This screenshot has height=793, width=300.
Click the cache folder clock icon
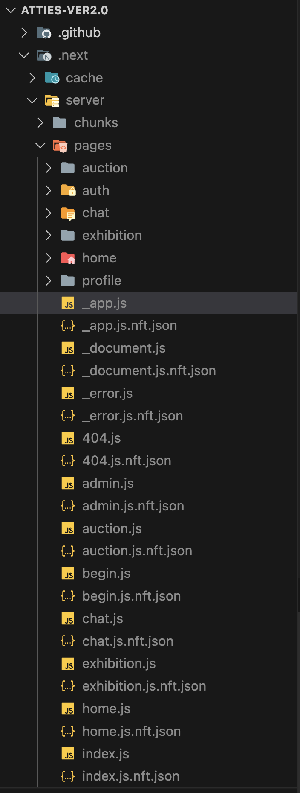[52, 78]
